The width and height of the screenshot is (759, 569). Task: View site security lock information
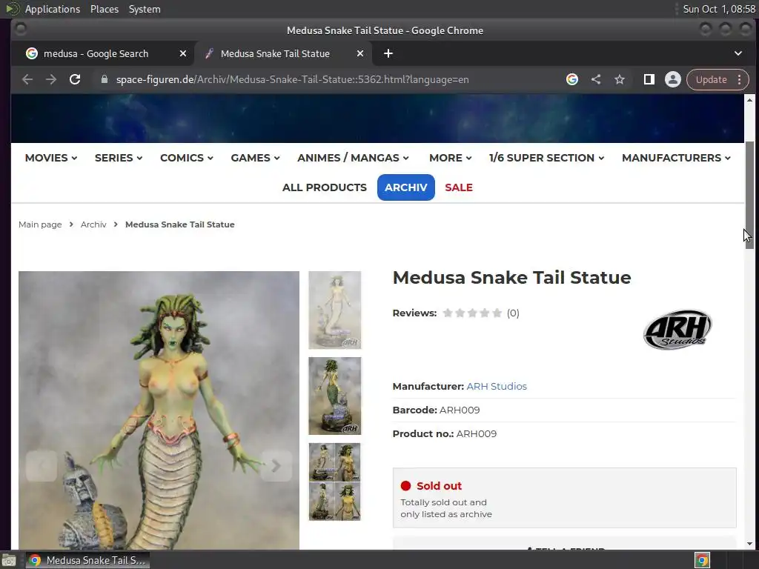[x=104, y=79]
